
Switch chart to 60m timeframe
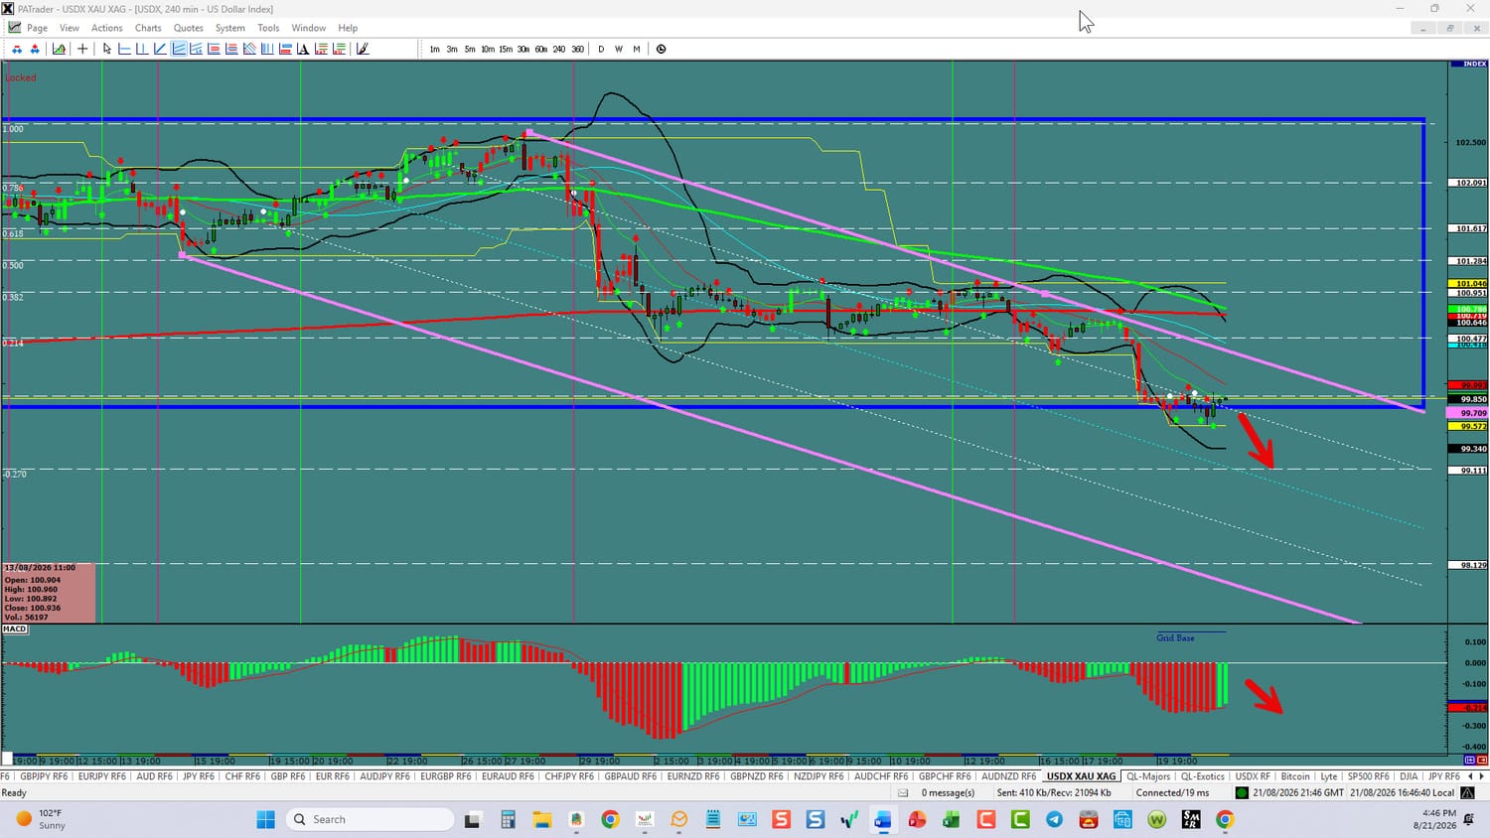[541, 49]
